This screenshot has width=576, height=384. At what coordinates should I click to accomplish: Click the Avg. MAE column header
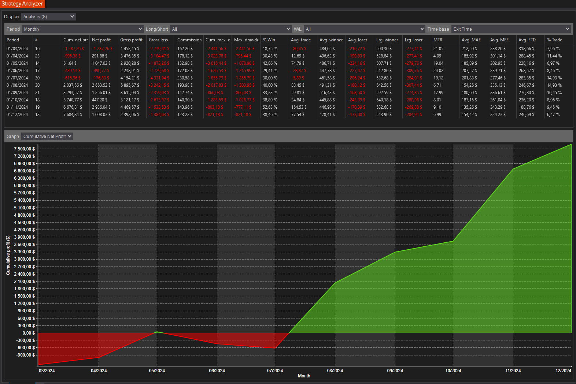click(x=473, y=40)
